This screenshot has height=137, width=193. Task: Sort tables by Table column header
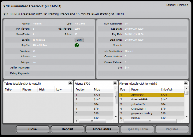point(12,90)
